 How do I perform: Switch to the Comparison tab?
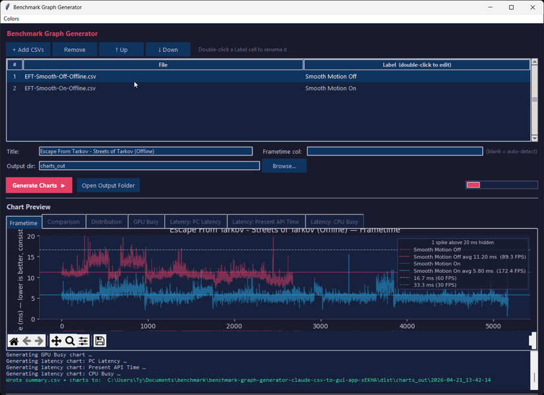pyautogui.click(x=63, y=222)
